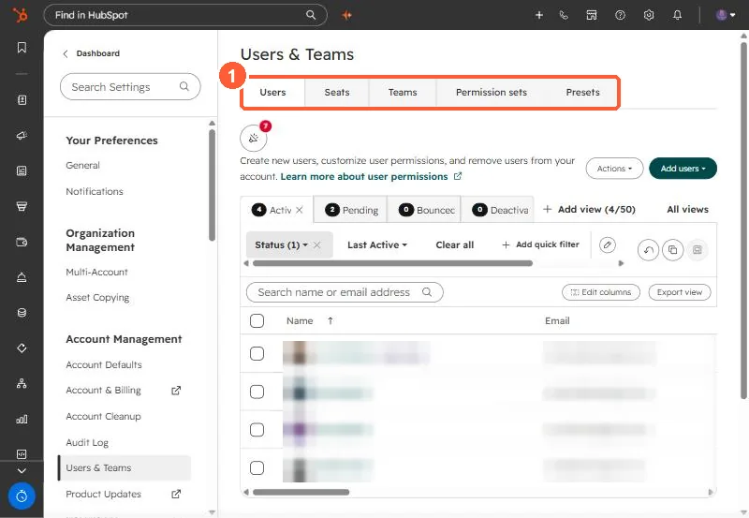Click Clear all filters

(x=454, y=245)
